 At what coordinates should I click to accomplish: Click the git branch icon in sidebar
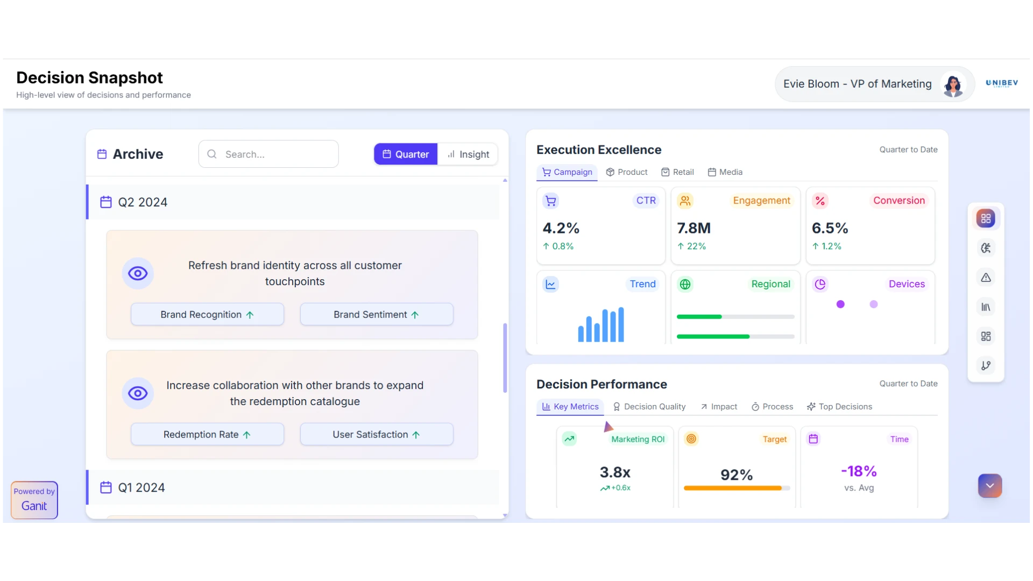[x=986, y=366]
